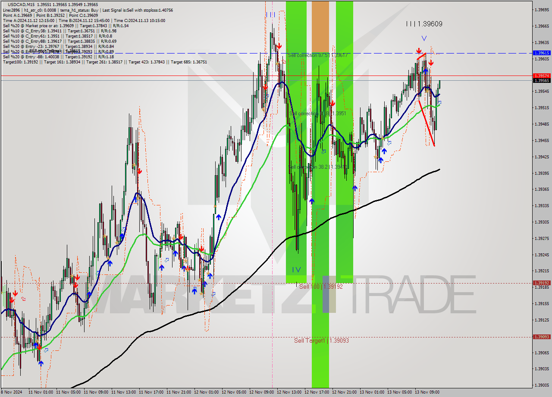Click the '12 Nov 05:00' time label
Viewport: 552px width, 397px height.
[234, 392]
